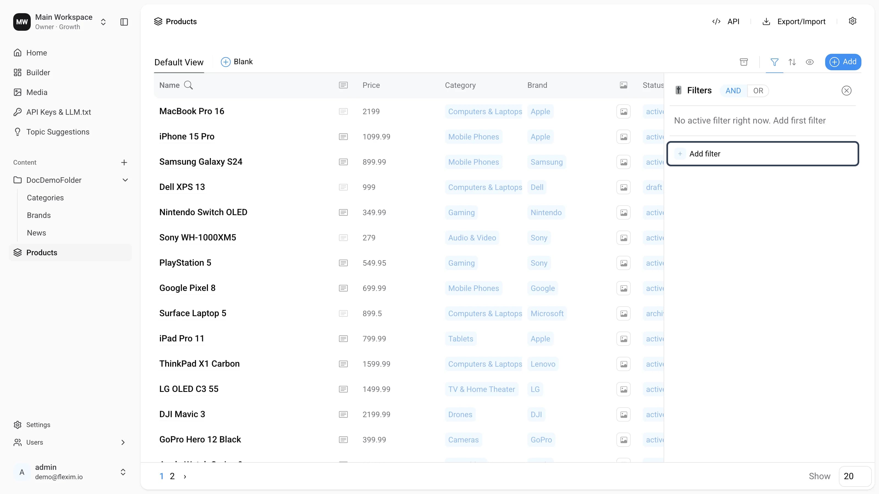879x494 pixels.
Task: Click the Gaming tag for Nintendo Switch OLED
Action: pos(461,212)
